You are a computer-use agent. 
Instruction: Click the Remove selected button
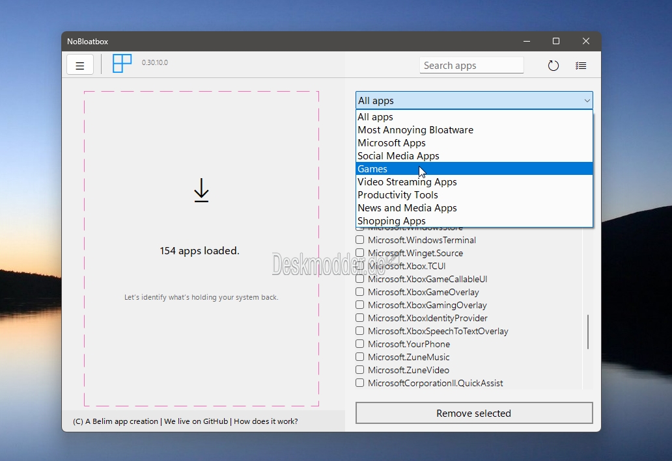(x=474, y=413)
